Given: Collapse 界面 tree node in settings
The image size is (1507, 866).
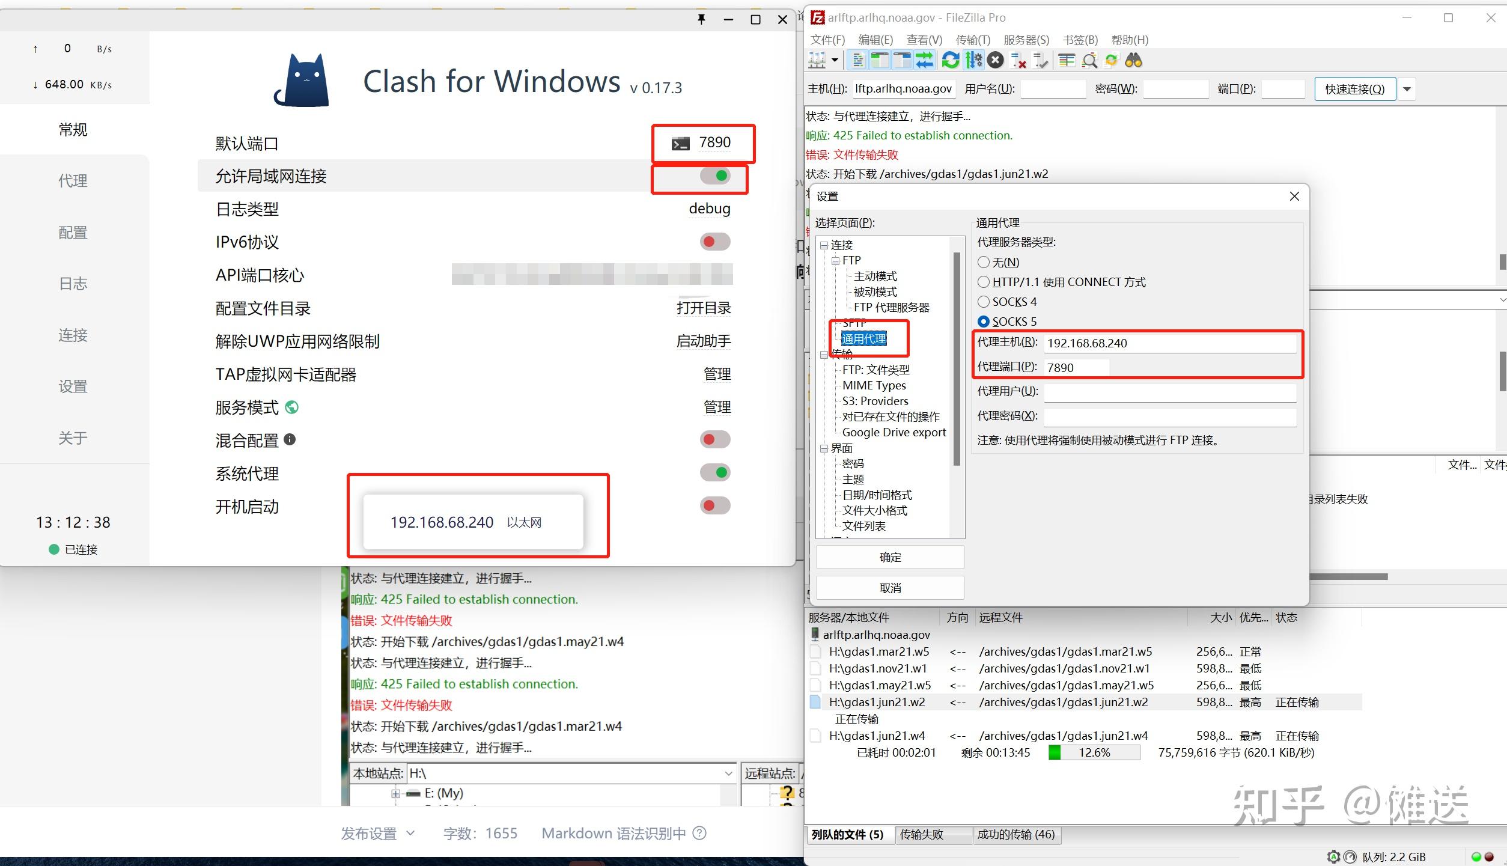Looking at the screenshot, I should coord(824,448).
